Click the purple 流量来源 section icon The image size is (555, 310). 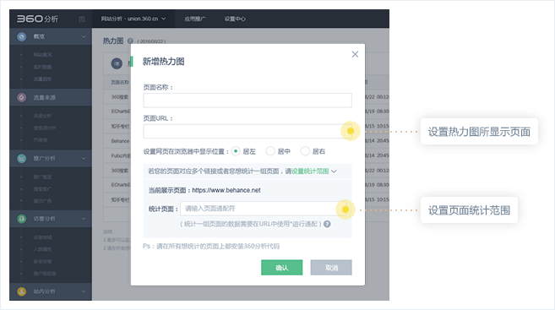pyautogui.click(x=22, y=97)
